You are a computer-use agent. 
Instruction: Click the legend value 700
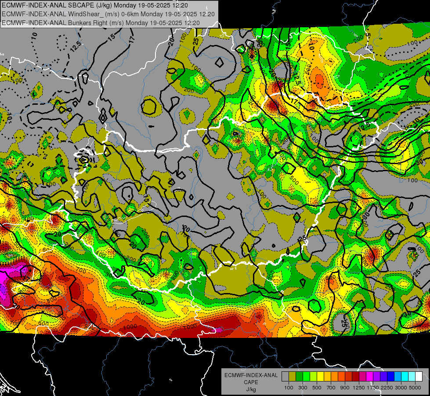[331, 388]
